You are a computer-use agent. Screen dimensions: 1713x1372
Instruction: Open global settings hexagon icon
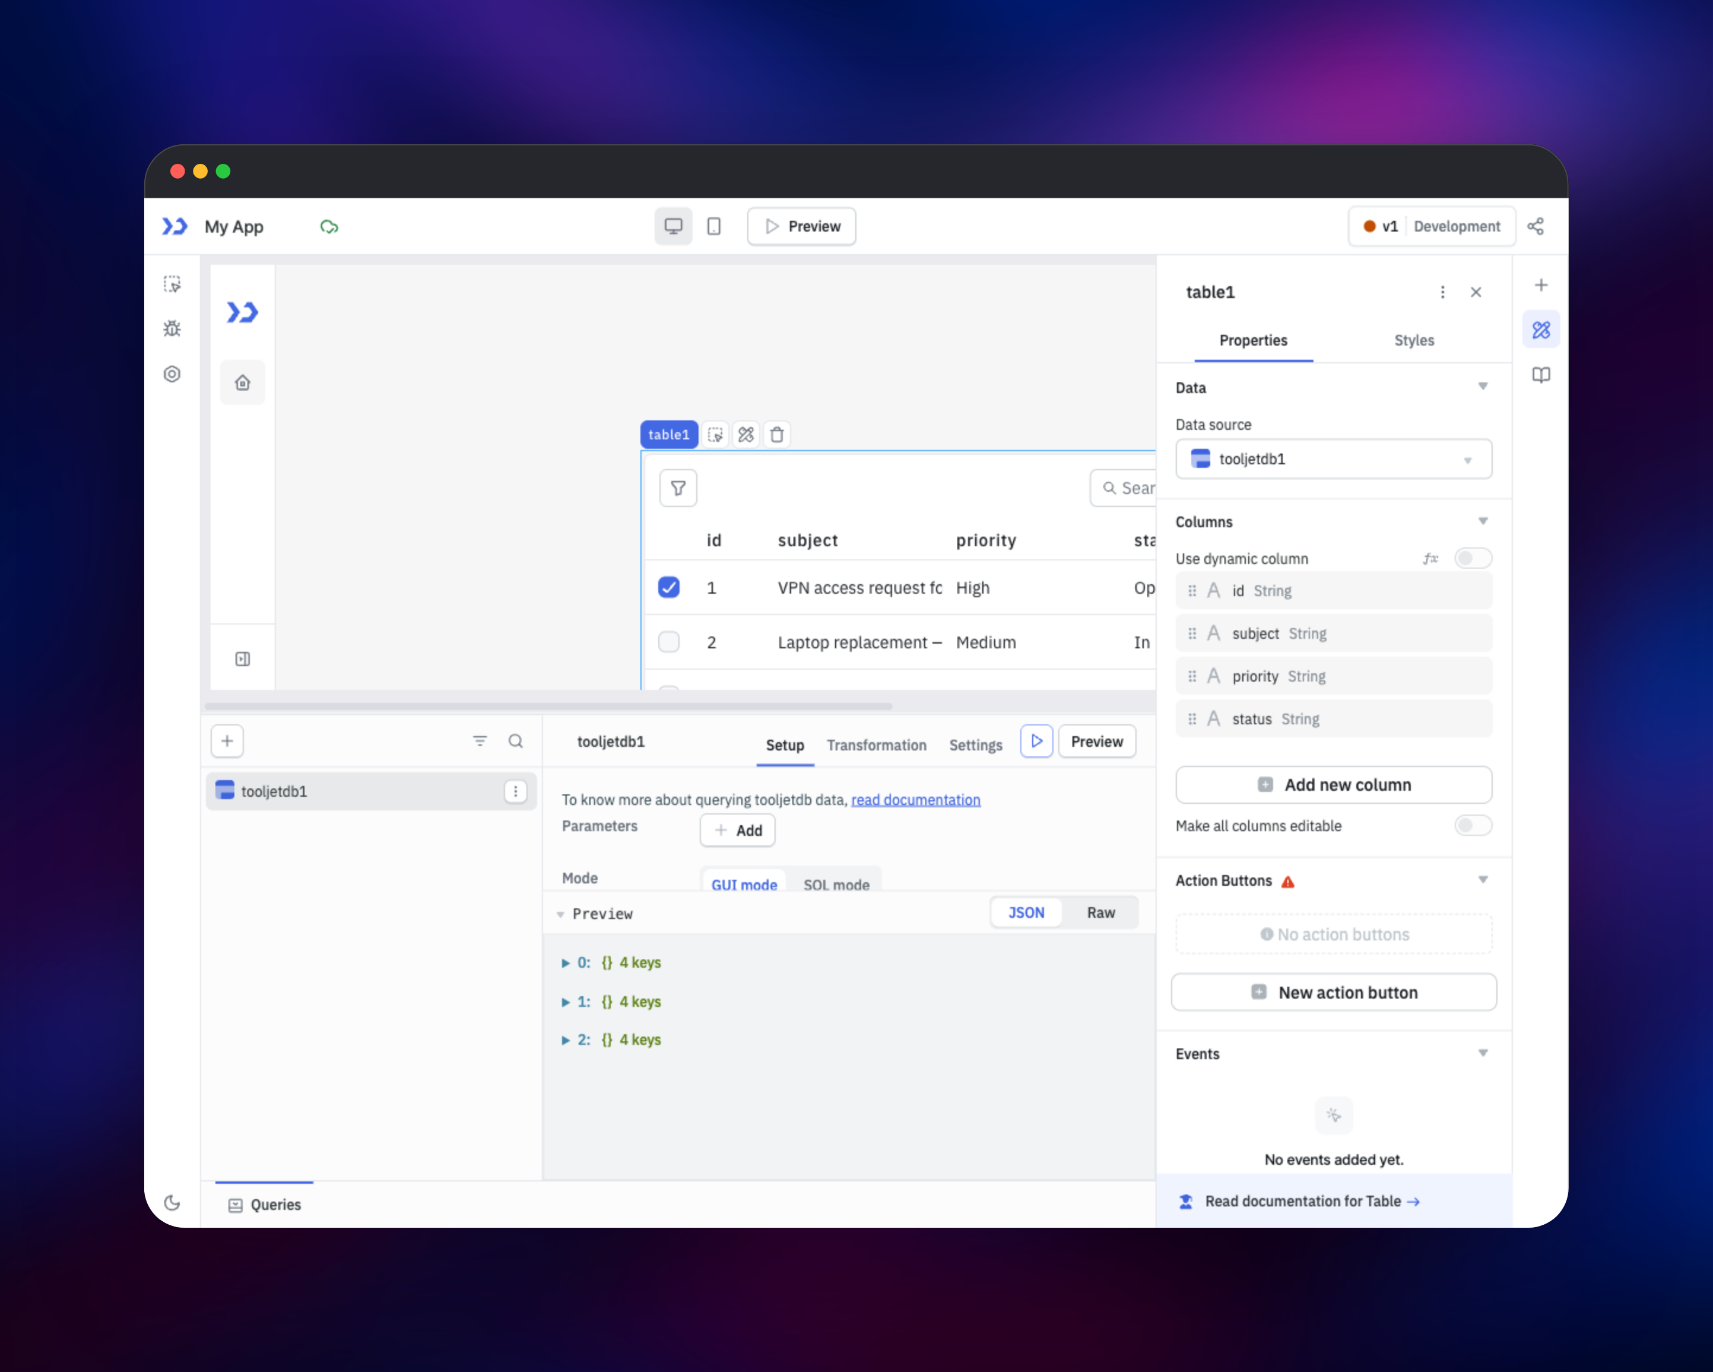click(172, 373)
